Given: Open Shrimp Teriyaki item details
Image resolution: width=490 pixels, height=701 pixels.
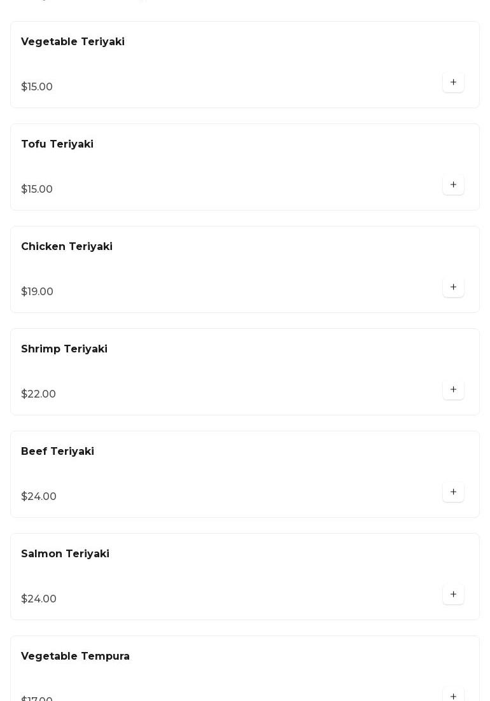Looking at the screenshot, I should pyautogui.click(x=64, y=349).
